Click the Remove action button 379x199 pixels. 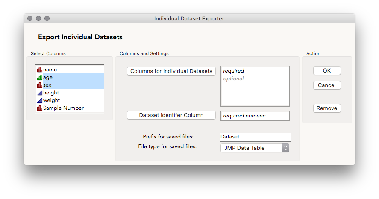327,108
